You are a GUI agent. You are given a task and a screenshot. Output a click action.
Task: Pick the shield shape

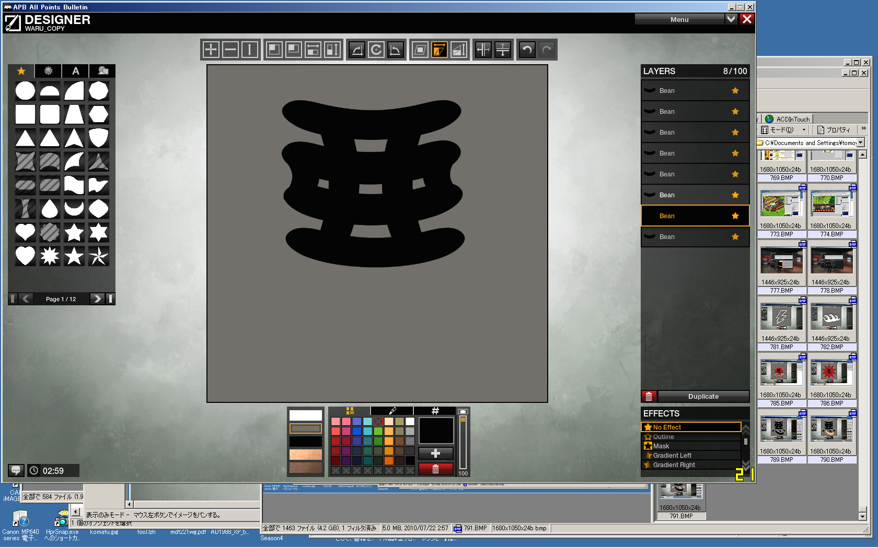98,138
